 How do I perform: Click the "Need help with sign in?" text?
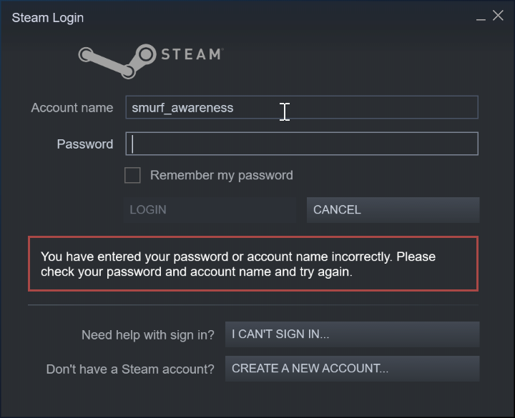tap(147, 334)
